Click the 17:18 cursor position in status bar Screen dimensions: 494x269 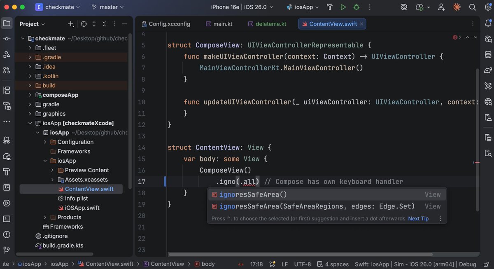tap(256, 264)
